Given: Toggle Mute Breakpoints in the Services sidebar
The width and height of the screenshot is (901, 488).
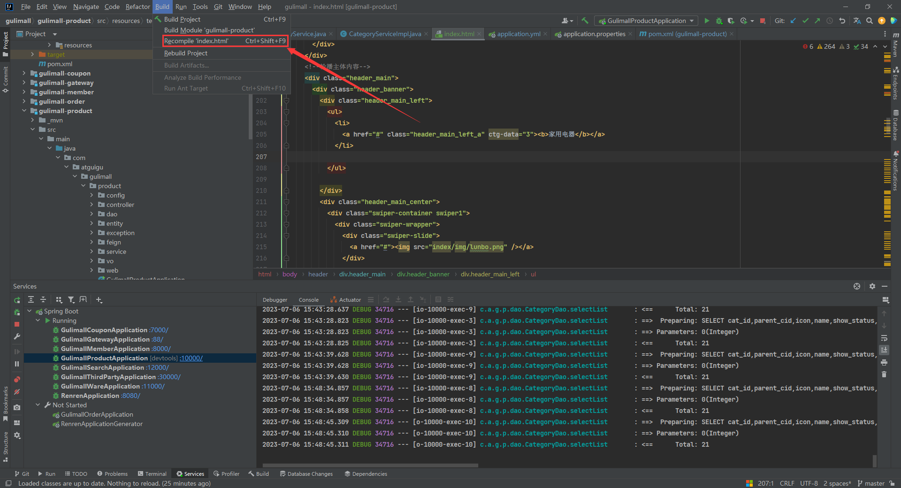Looking at the screenshot, I should (17, 392).
